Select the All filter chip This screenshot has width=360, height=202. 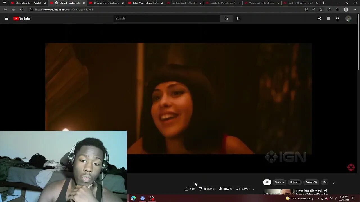click(x=267, y=182)
